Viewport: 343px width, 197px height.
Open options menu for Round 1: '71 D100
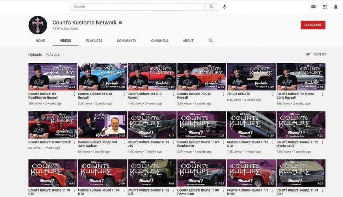(x=273, y=191)
